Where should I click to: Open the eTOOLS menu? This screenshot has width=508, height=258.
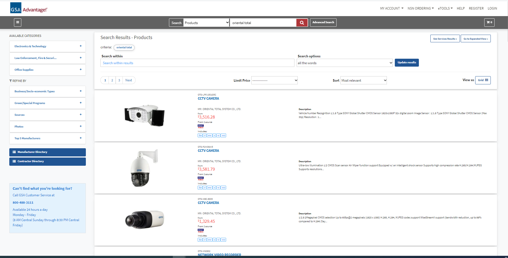point(445,8)
